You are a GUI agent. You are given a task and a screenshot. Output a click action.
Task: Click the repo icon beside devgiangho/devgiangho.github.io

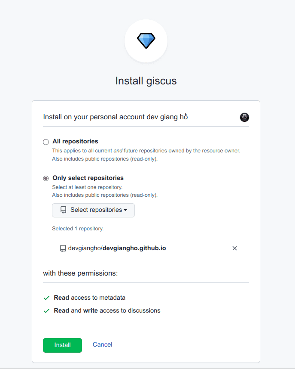(x=63, y=248)
